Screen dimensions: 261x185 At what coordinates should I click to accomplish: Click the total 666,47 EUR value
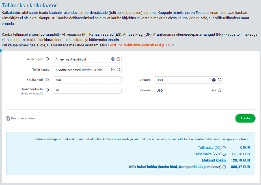[240, 167]
